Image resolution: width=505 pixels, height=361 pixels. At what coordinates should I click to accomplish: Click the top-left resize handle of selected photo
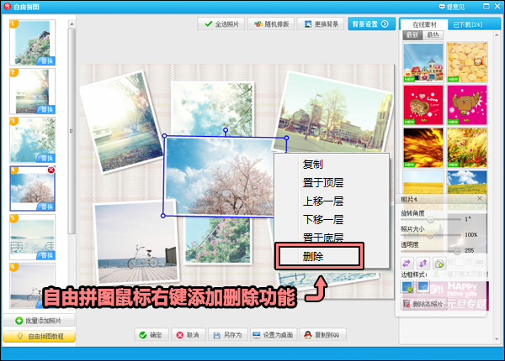[x=165, y=136]
